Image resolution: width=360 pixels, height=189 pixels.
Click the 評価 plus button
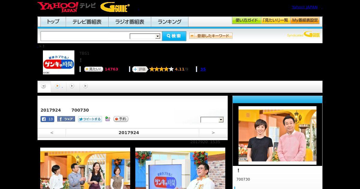(x=140, y=69)
